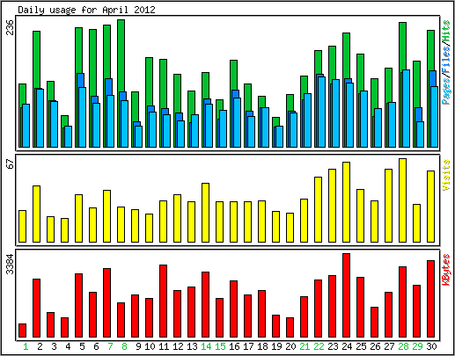The height and width of the screenshot is (356, 455).
Task: Select the yellow visits bar for day 24
Action: (347, 202)
